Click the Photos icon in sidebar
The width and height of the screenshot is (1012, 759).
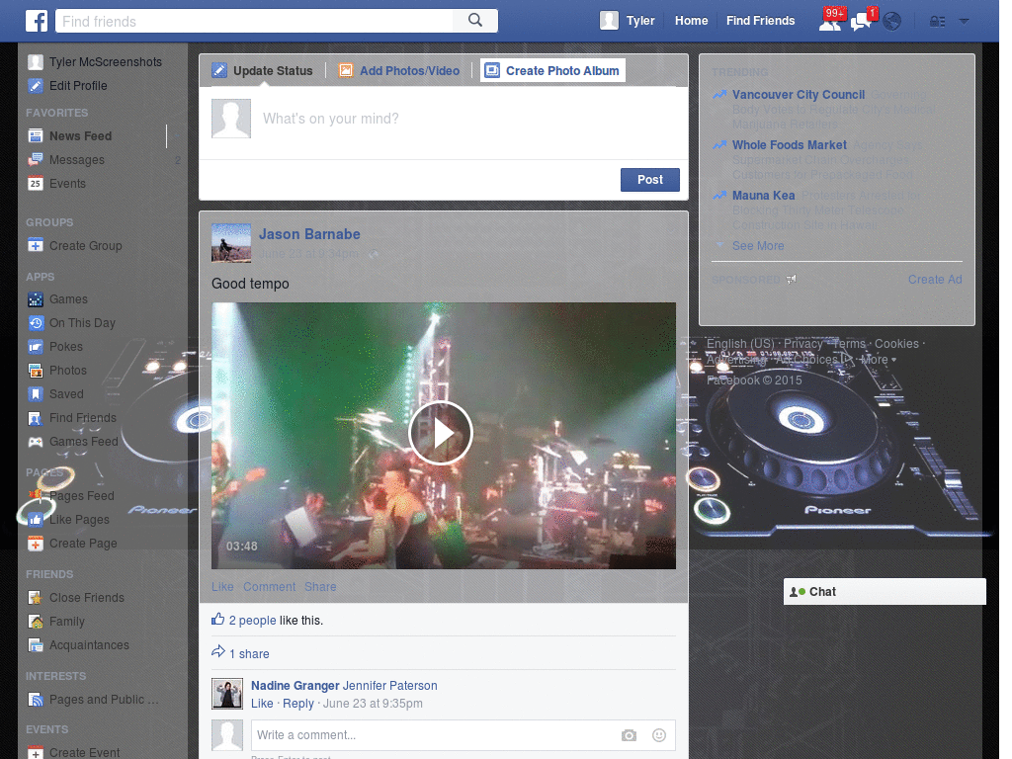click(36, 371)
